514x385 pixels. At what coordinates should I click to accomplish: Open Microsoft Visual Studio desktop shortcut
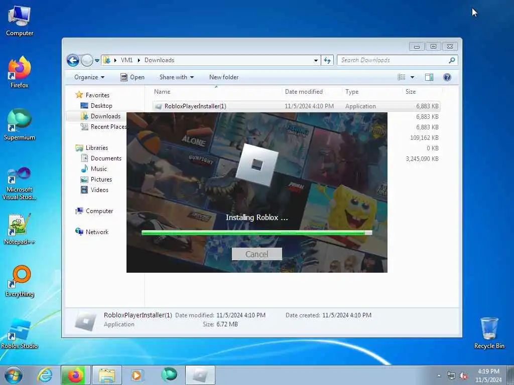click(x=20, y=183)
